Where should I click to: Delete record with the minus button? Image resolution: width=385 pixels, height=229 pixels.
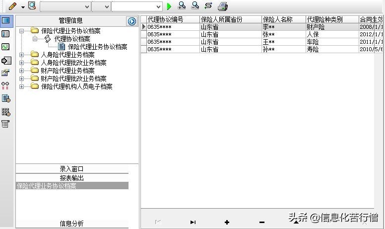[x=262, y=223]
